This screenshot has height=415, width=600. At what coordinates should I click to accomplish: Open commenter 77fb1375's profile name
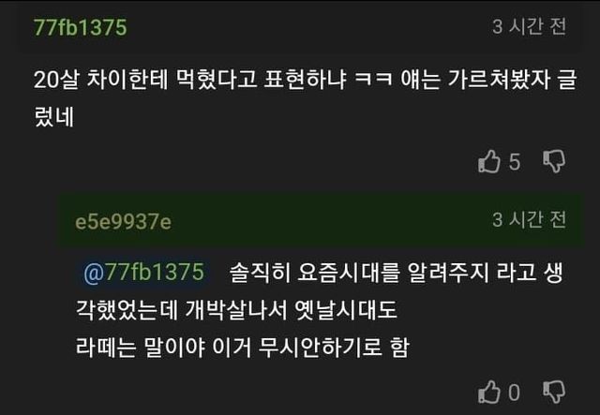click(x=80, y=27)
